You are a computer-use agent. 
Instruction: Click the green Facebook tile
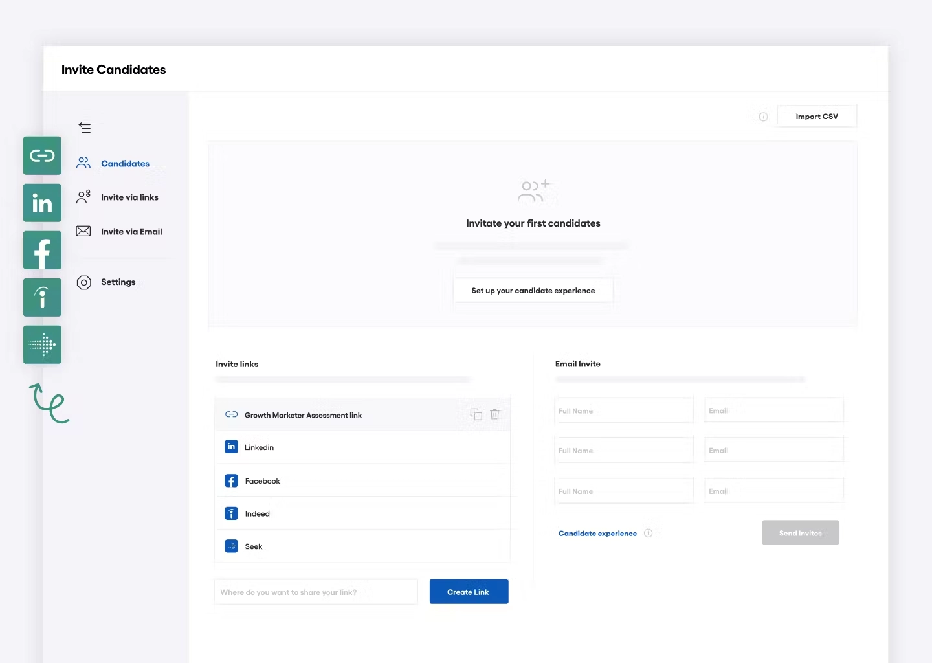coord(42,251)
